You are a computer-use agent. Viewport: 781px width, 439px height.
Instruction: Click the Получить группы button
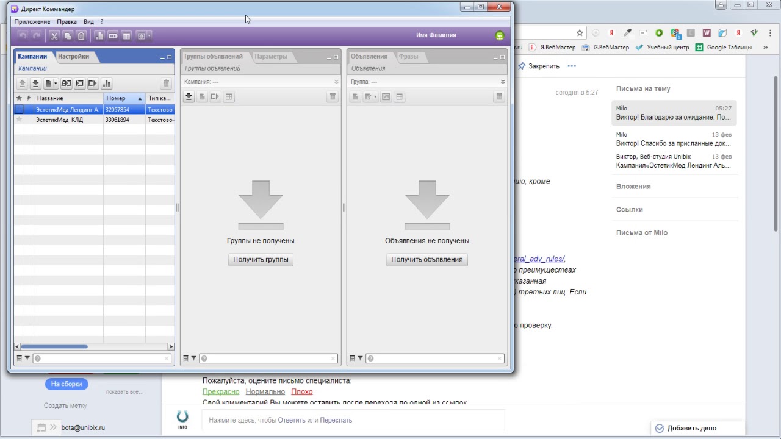[x=261, y=259]
